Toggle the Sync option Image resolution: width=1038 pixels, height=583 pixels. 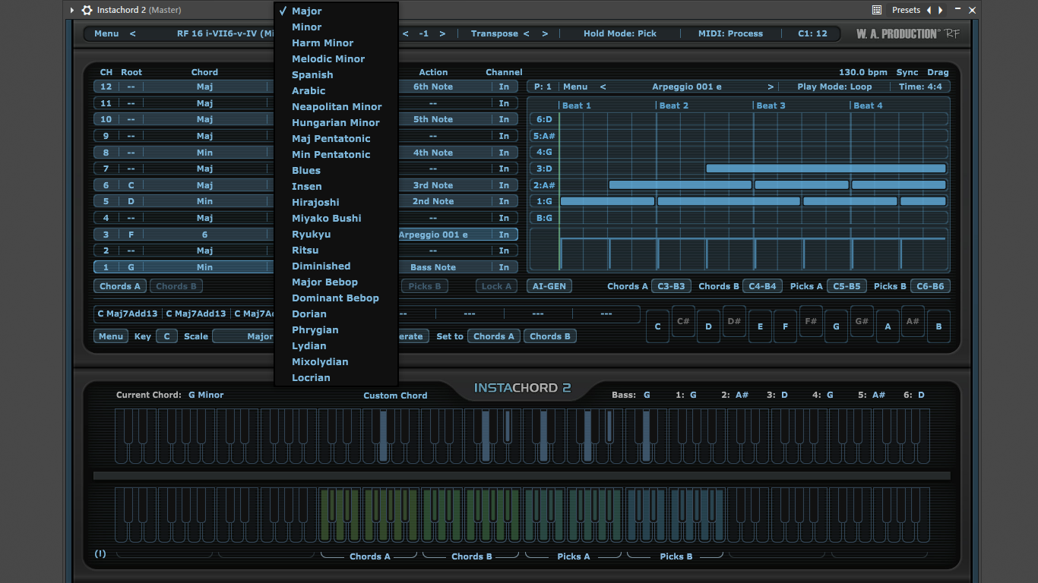(x=907, y=72)
